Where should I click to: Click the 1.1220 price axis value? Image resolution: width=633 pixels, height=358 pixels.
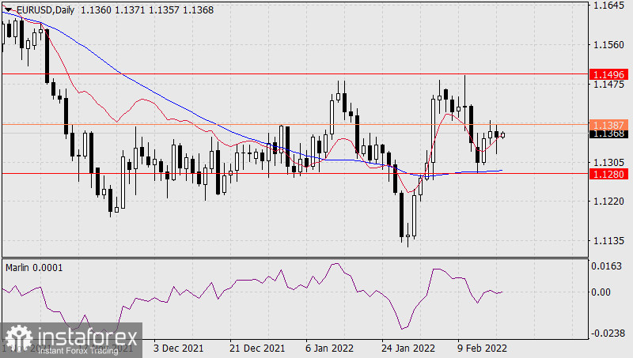click(608, 202)
